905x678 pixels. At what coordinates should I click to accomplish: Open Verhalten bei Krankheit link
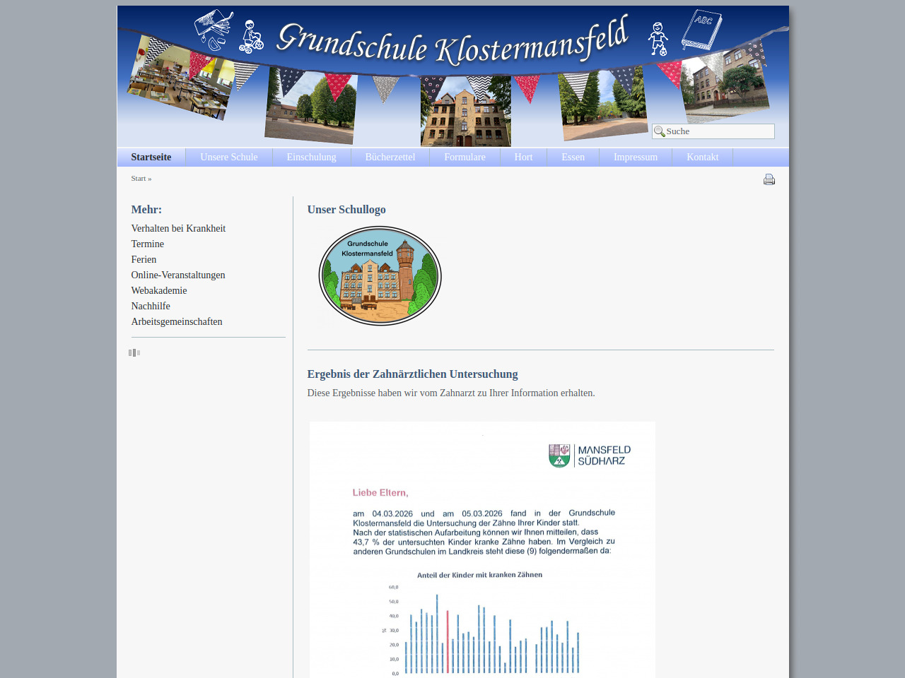(178, 228)
